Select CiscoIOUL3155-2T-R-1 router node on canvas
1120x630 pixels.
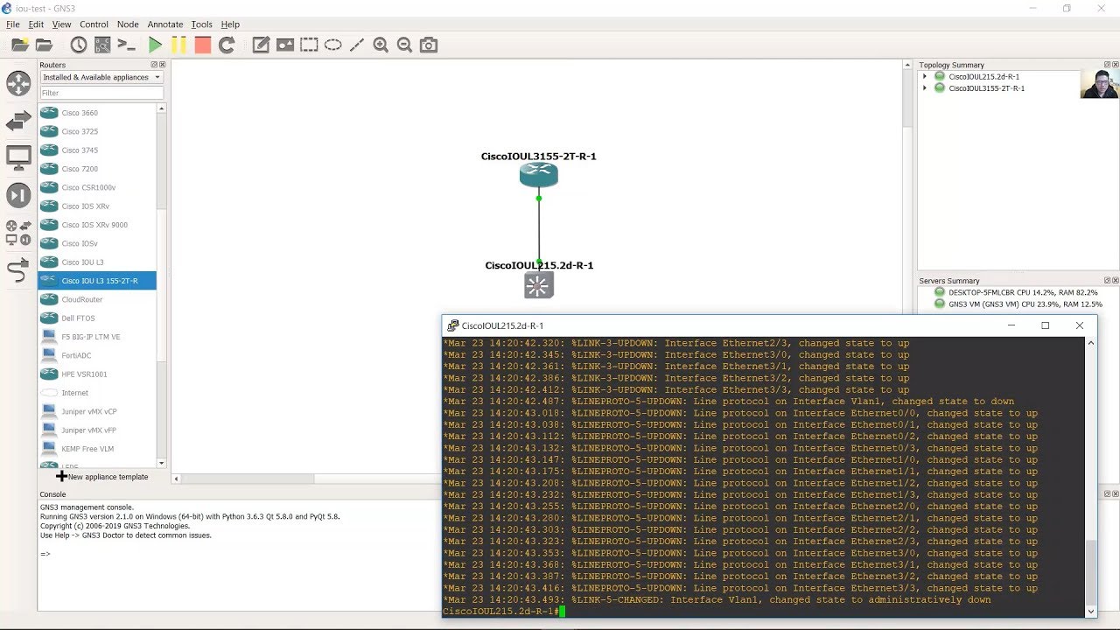click(x=538, y=175)
